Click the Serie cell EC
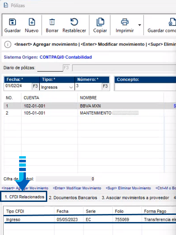This screenshot has width=176, height=235. (x=88, y=220)
